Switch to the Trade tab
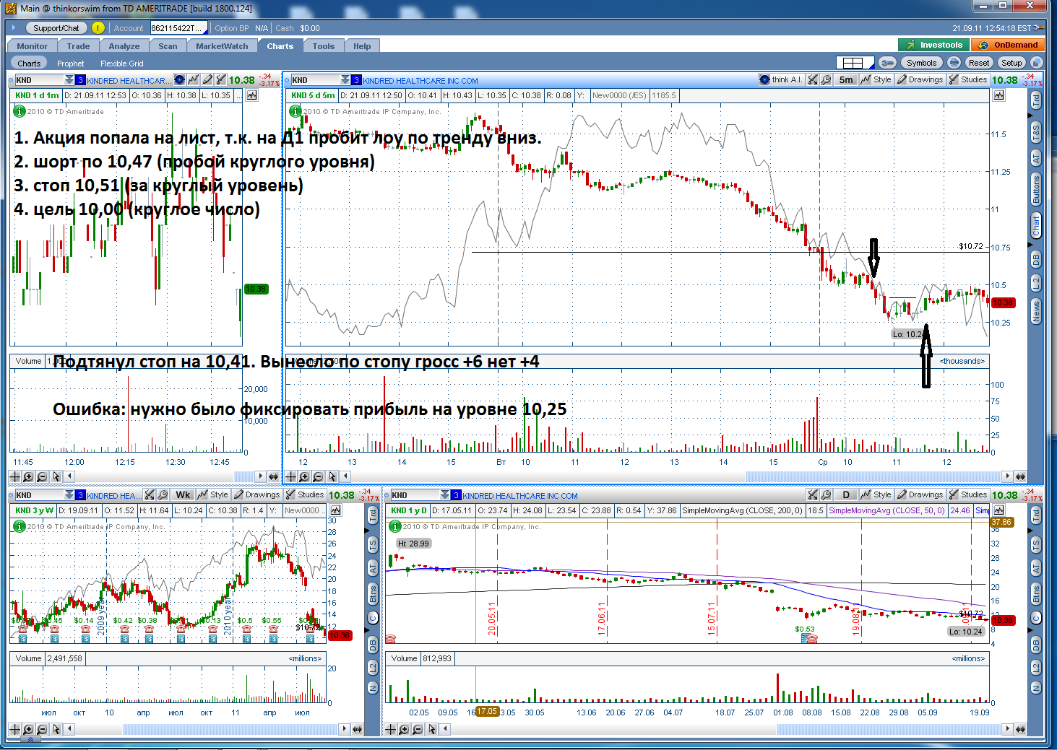The width and height of the screenshot is (1057, 750). pos(79,46)
